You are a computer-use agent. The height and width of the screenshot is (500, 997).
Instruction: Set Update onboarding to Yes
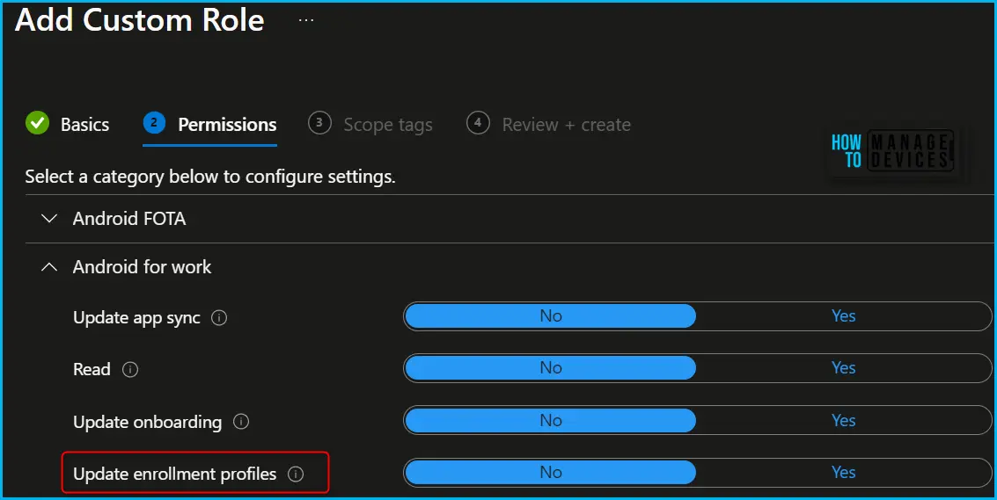point(843,420)
